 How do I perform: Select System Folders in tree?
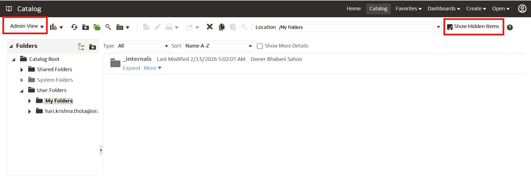55,80
